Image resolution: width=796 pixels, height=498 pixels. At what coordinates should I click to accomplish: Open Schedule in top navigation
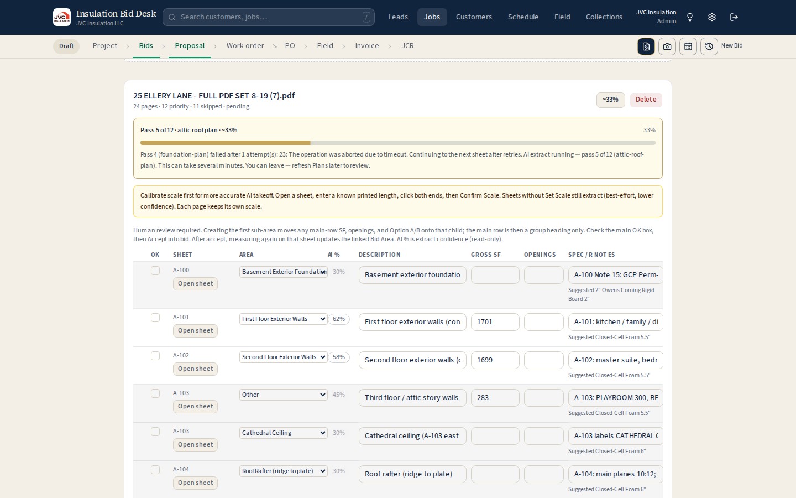point(523,17)
